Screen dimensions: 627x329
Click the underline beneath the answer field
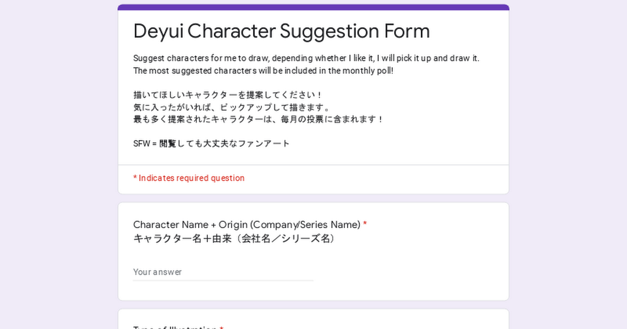click(x=223, y=280)
